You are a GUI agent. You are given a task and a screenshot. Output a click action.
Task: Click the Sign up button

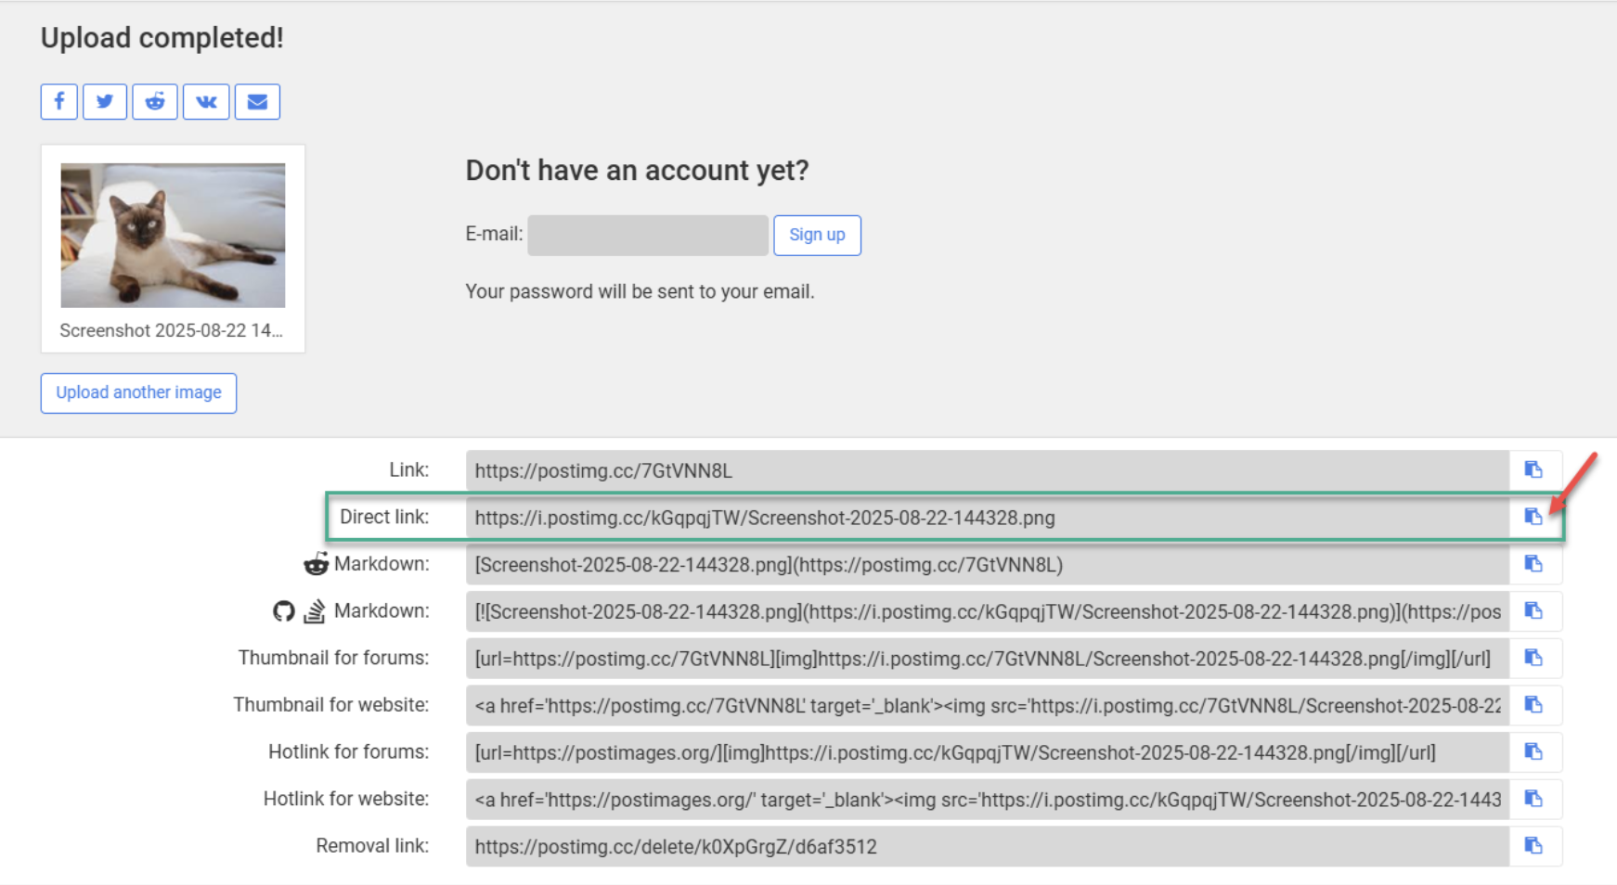coord(817,235)
